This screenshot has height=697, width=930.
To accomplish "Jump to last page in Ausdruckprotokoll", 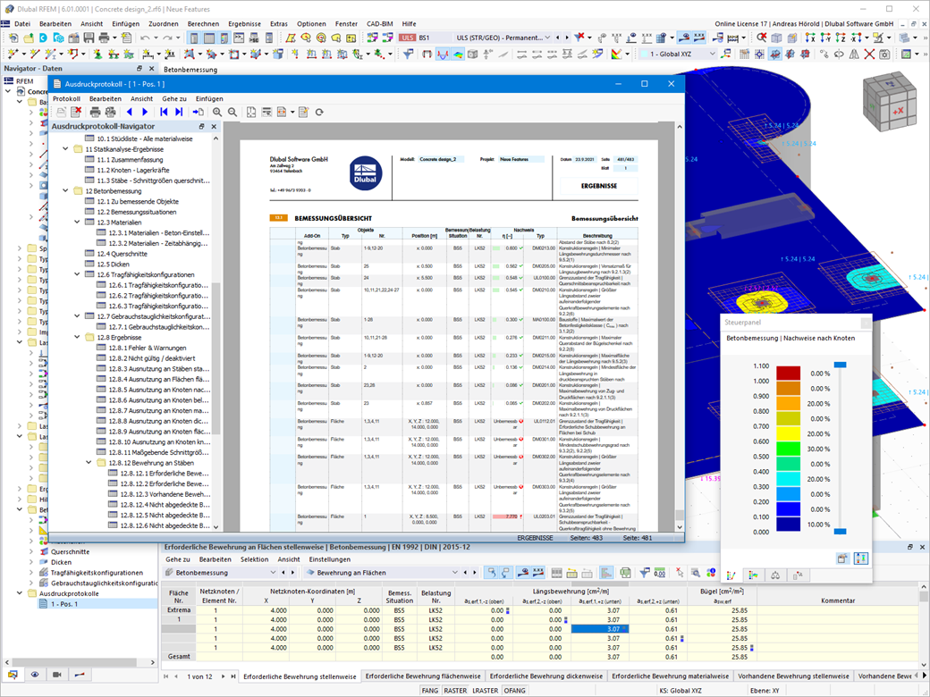I will point(179,112).
